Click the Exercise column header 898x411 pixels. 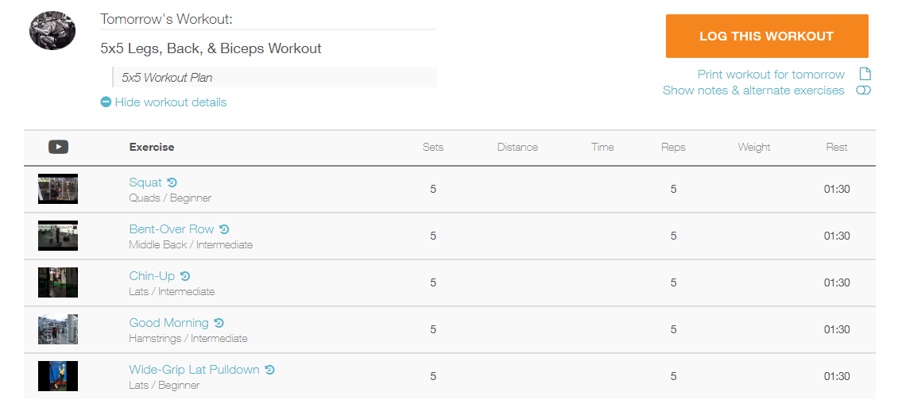(152, 147)
